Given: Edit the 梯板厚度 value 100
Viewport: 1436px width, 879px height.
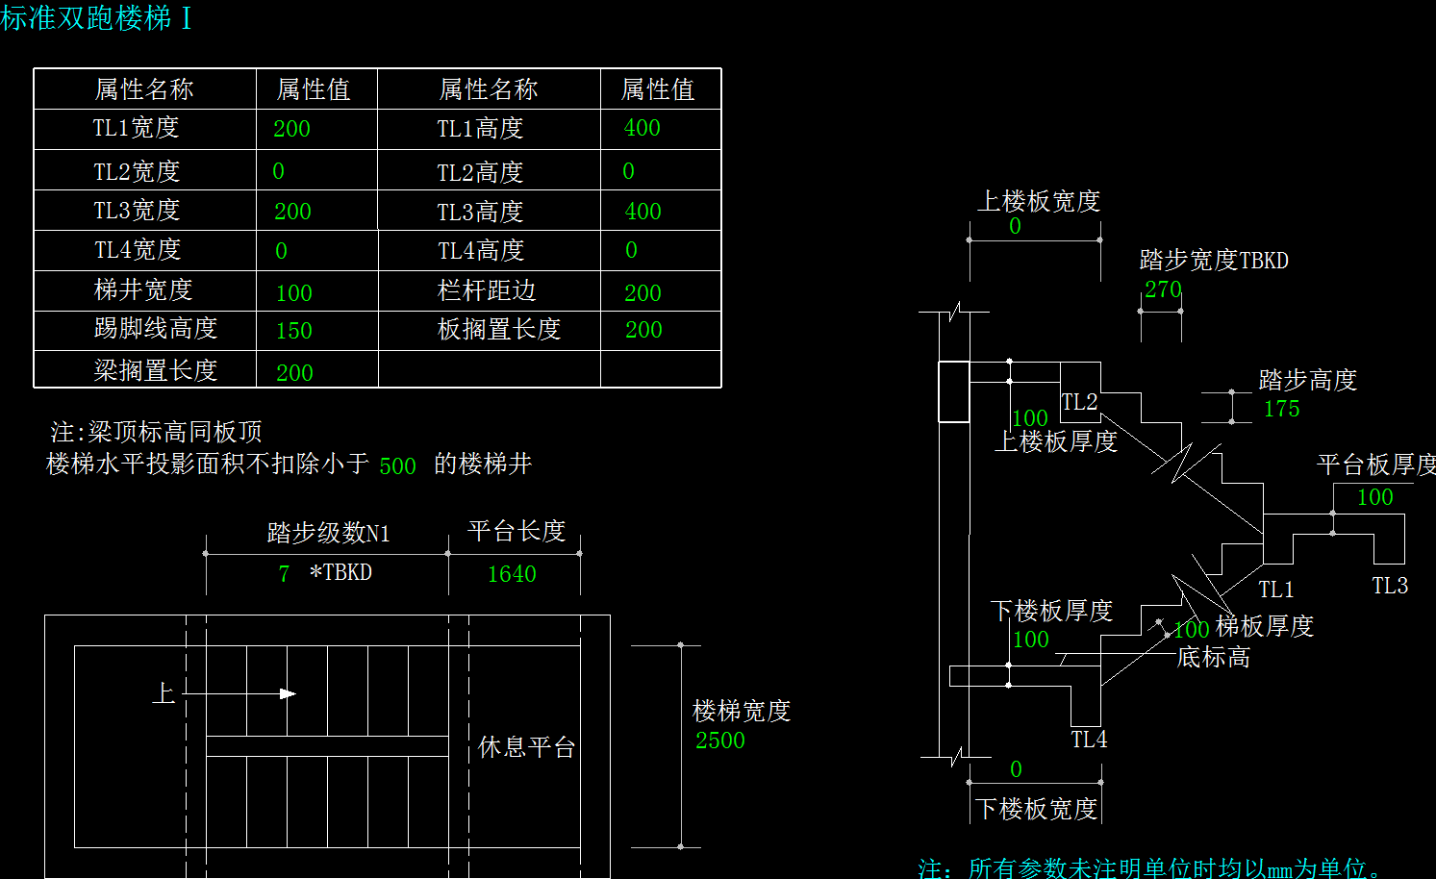Looking at the screenshot, I should (1191, 630).
